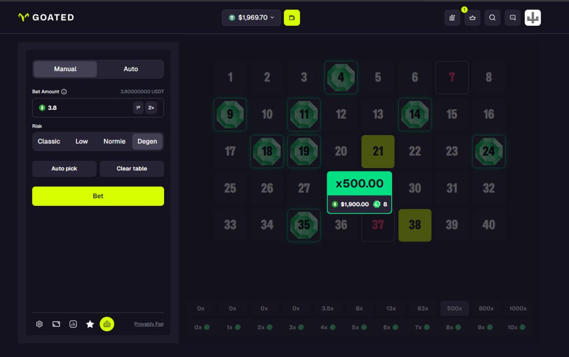569x357 pixels.
Task: Click the gem on tile 4
Action: [x=341, y=77]
